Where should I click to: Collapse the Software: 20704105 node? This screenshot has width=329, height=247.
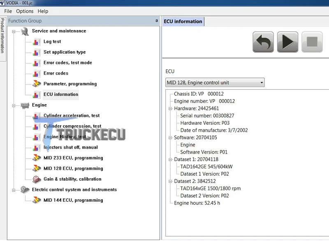tap(170, 137)
